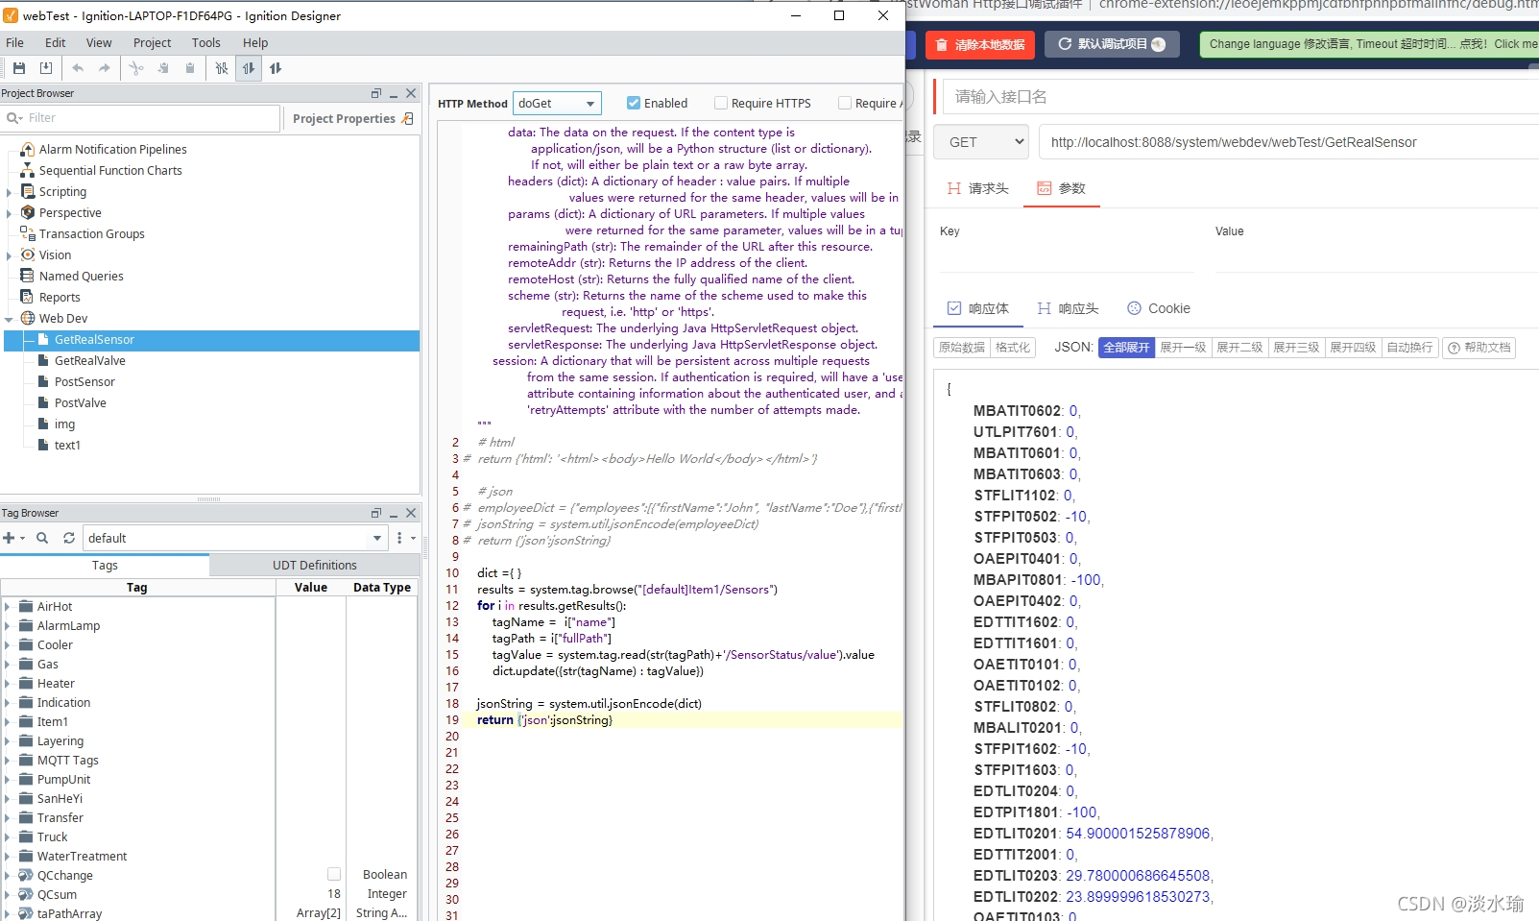The height and width of the screenshot is (921, 1539).
Task: Expand the Perspective tree node
Action: click(x=9, y=213)
